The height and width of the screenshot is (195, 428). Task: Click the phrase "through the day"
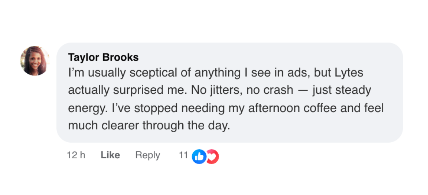(186, 126)
